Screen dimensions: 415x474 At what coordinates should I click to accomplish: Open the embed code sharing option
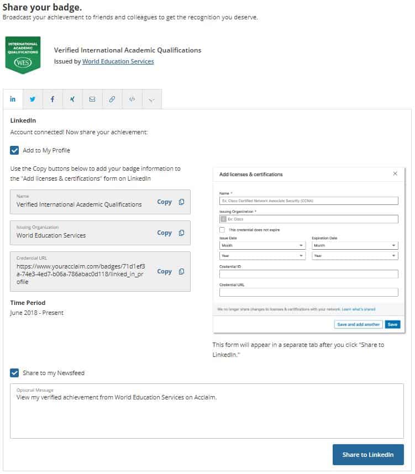coord(132,99)
